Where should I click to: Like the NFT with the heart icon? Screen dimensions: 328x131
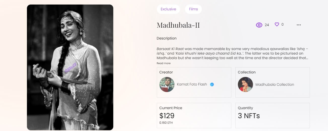coord(277,24)
